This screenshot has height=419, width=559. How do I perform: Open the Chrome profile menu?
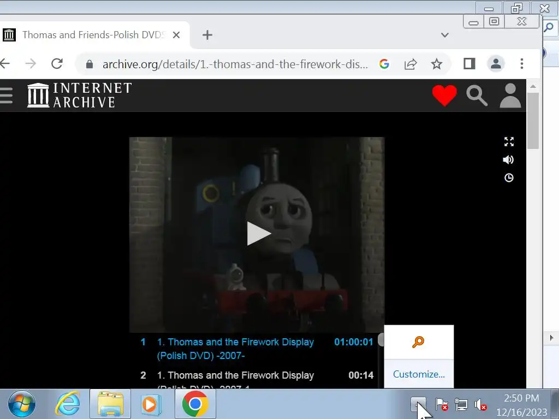(496, 64)
